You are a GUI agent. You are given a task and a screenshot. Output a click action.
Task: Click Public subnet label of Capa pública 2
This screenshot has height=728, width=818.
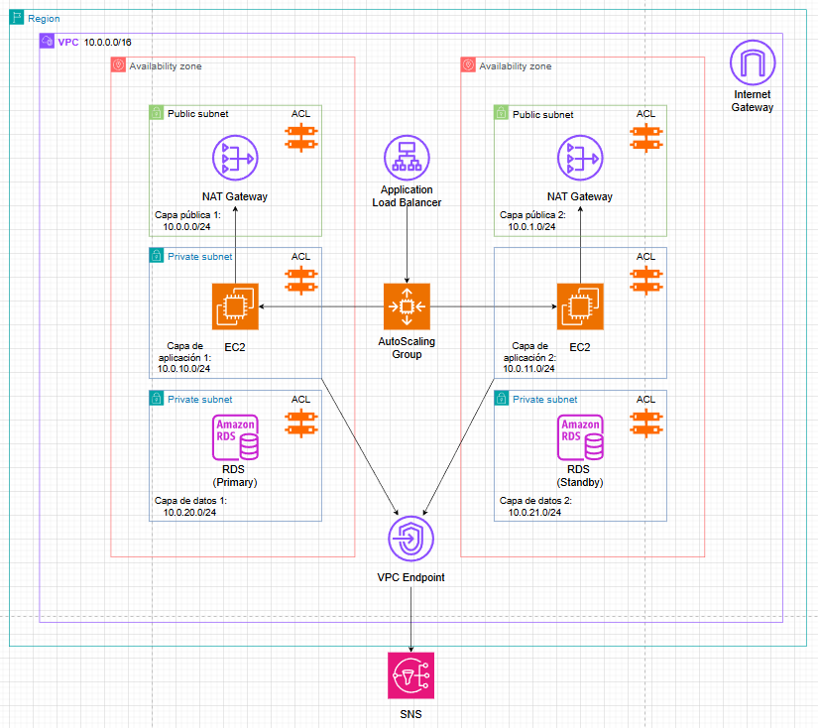coord(543,114)
